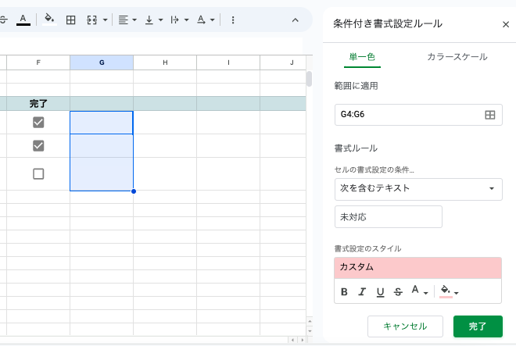The height and width of the screenshot is (346, 516).
Task: Open the merge cells dropdown arrow
Action: tap(105, 20)
